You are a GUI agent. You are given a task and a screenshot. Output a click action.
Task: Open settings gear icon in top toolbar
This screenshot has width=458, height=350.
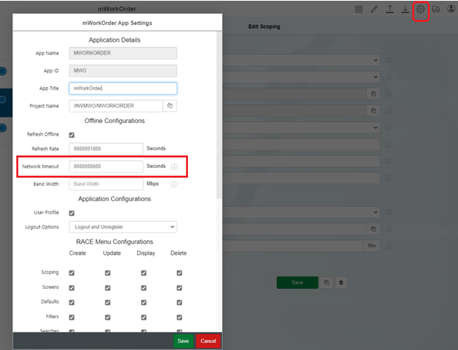[x=421, y=10]
